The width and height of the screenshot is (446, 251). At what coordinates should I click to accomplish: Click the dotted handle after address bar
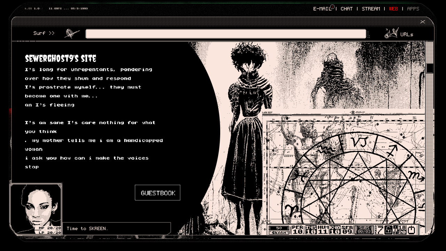pos(369,34)
